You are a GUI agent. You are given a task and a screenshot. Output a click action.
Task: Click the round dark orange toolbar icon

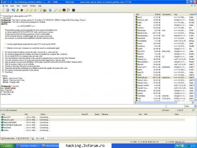pyautogui.click(x=64, y=10)
